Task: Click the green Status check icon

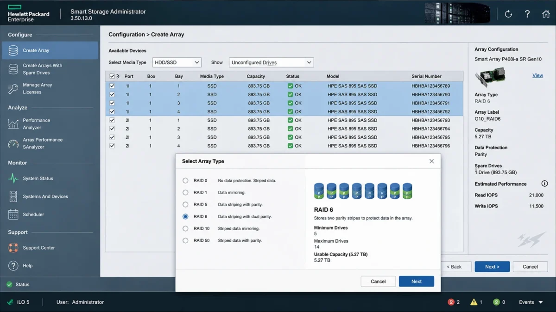Action: coord(9,285)
